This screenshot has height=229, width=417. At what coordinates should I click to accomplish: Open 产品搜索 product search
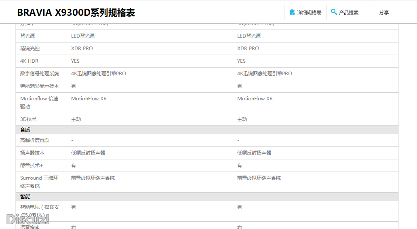coord(349,13)
